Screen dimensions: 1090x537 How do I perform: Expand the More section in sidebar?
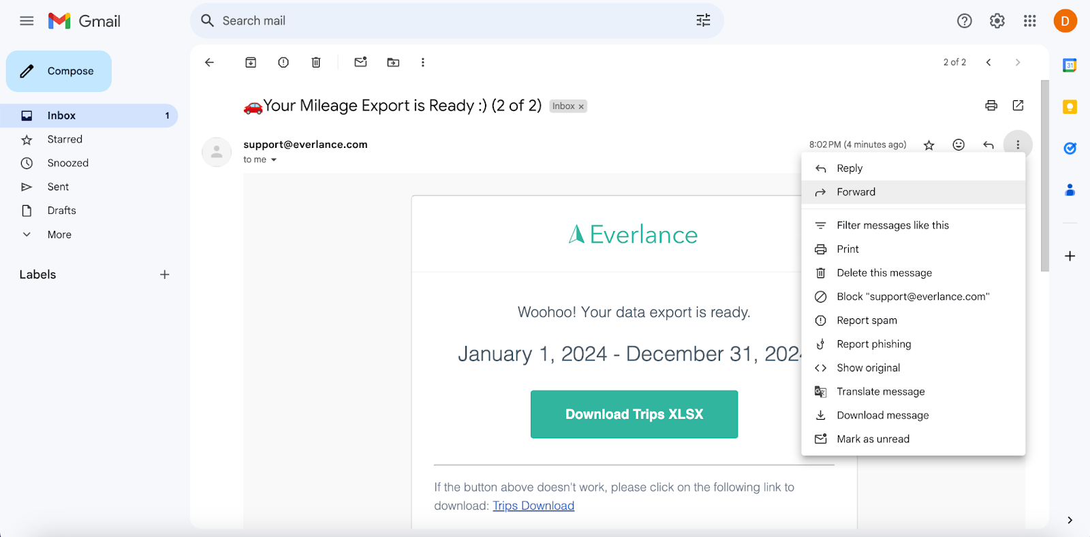click(x=59, y=234)
